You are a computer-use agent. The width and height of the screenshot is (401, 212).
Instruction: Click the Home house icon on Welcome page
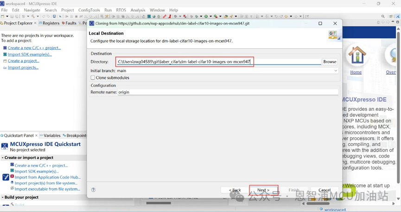click(357, 55)
